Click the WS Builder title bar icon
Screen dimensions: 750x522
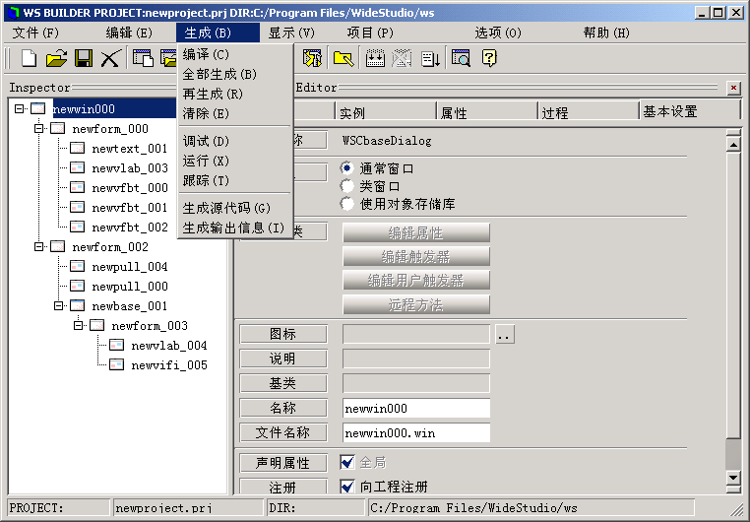point(15,13)
